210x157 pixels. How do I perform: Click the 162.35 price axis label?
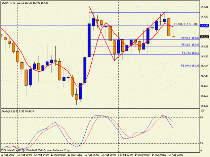tap(205, 66)
